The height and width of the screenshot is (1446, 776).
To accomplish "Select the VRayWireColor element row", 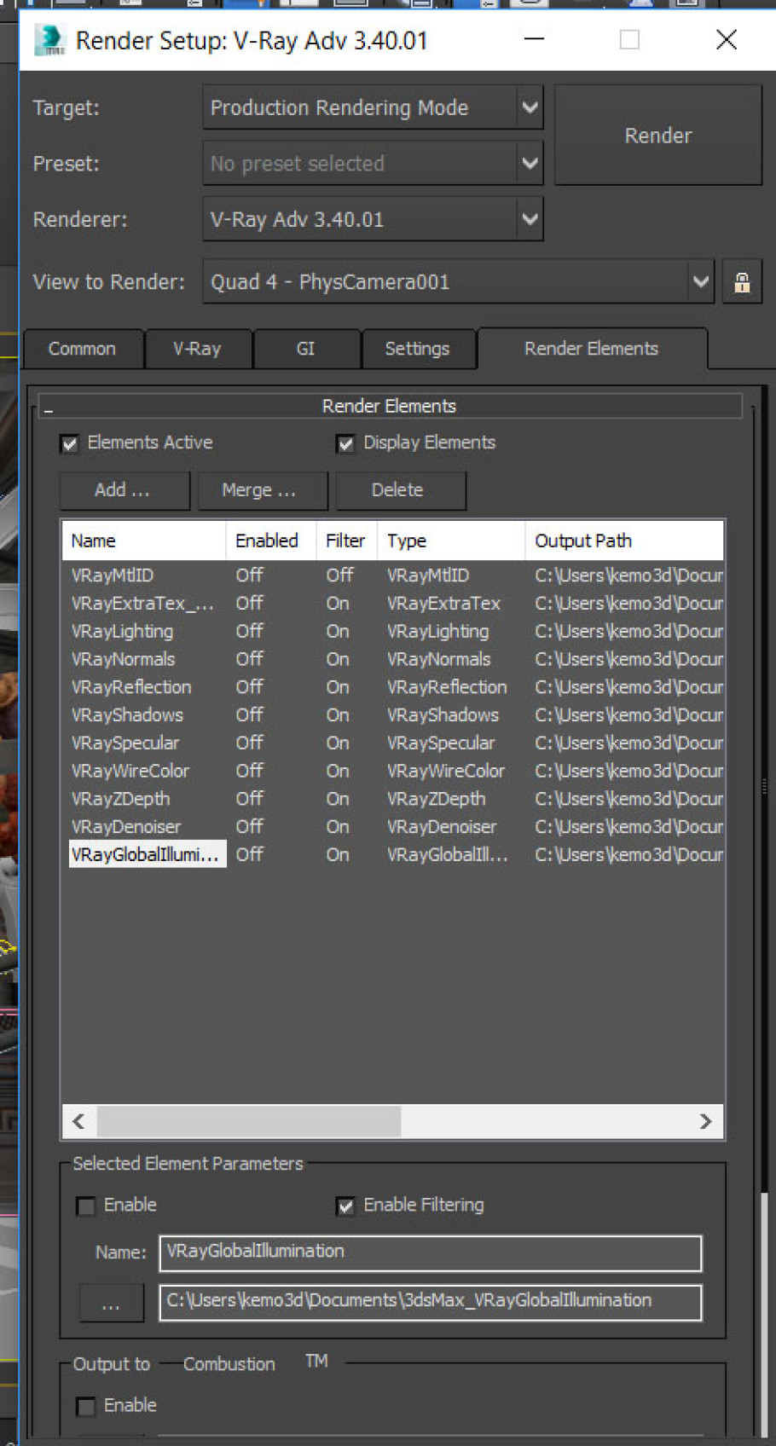I will 393,771.
